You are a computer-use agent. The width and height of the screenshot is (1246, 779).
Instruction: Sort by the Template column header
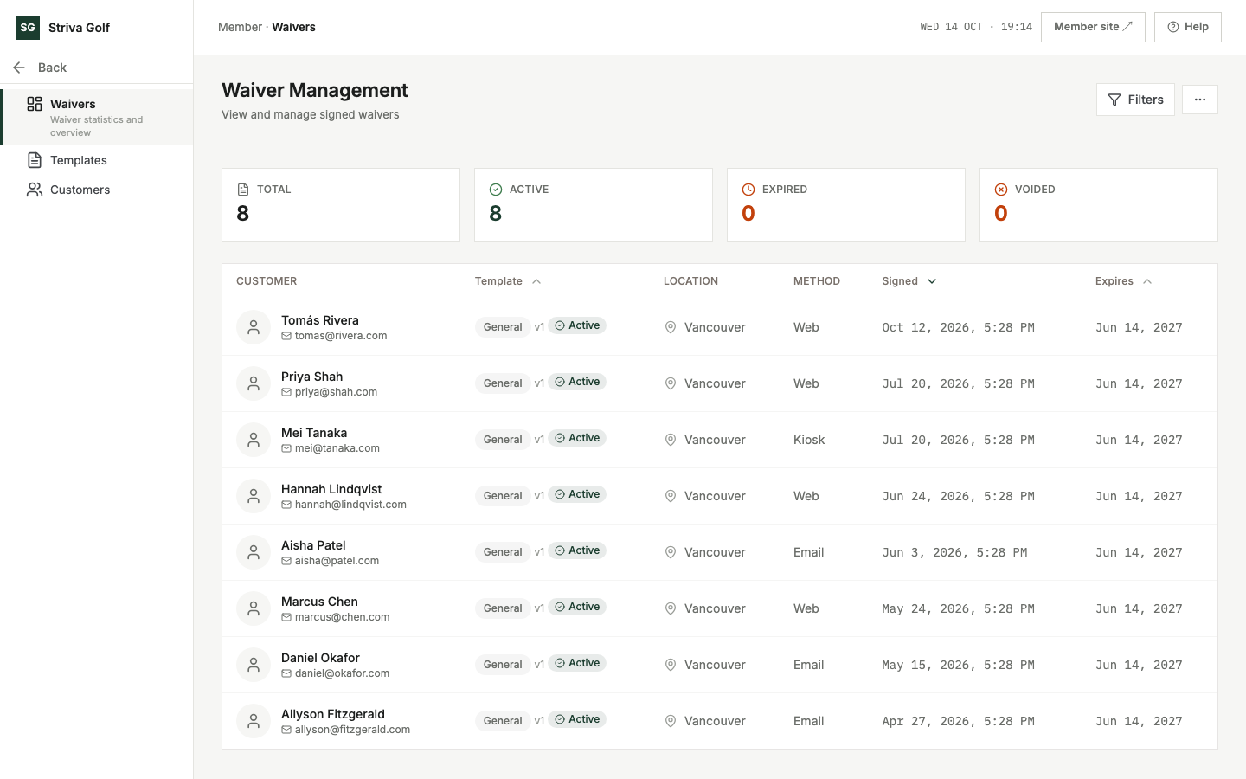508,281
